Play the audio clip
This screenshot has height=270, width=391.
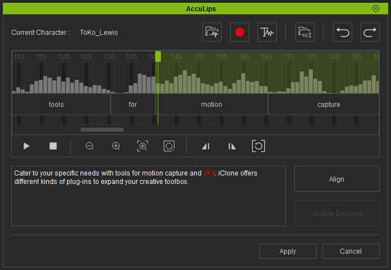26,146
